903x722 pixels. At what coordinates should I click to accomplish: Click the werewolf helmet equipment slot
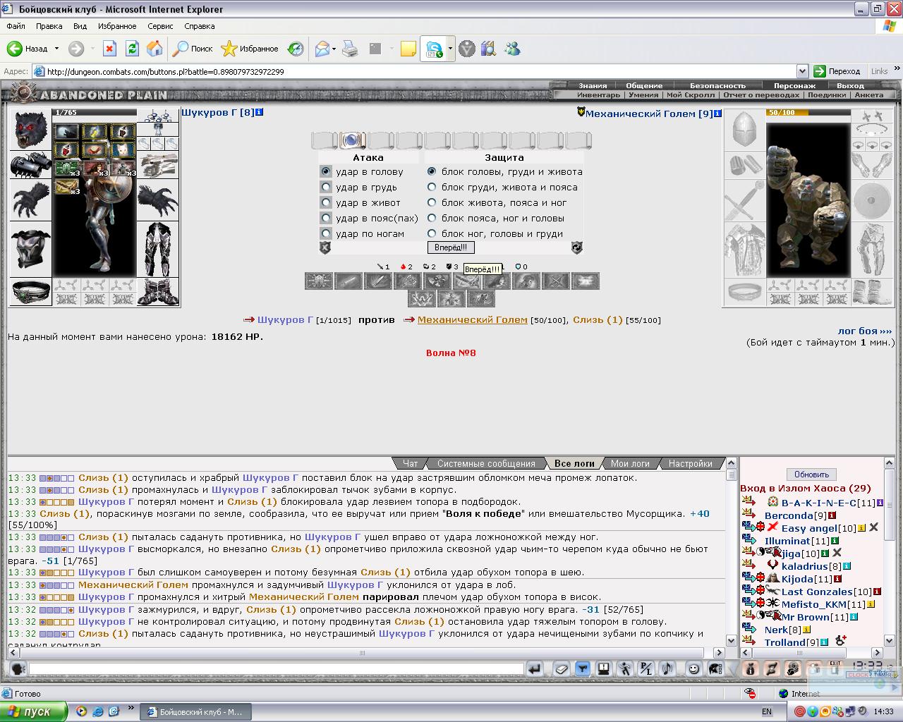[x=30, y=130]
